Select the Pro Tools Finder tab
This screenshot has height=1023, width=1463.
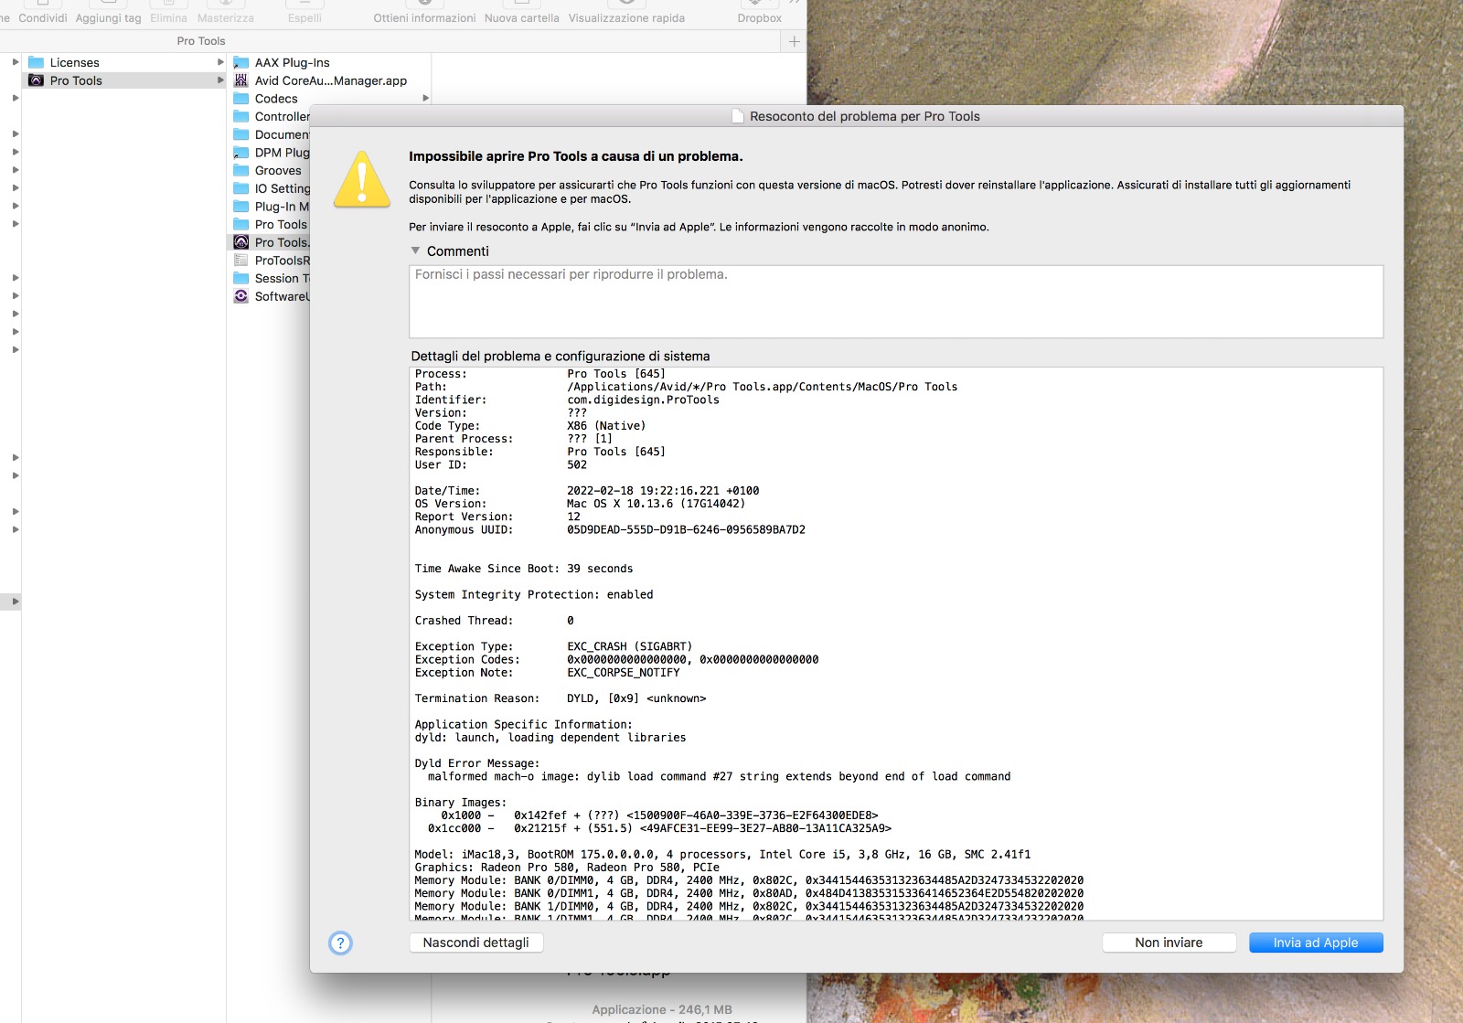201,41
